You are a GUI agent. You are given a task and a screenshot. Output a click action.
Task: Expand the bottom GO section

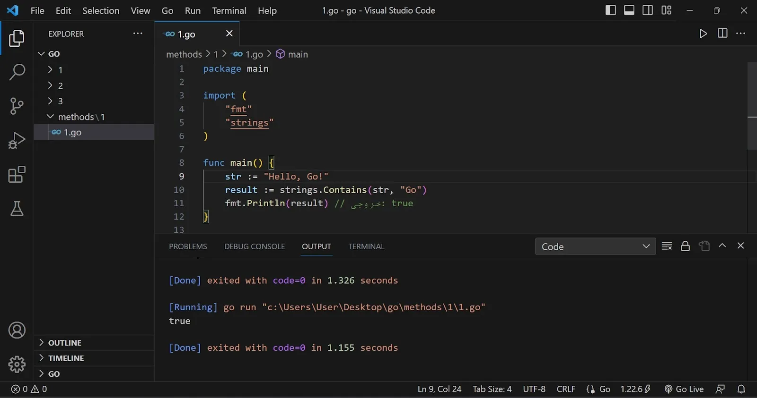click(95, 374)
